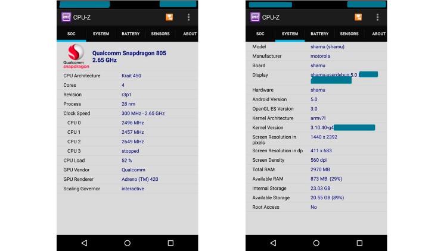Open BATTERY tab in right phone
The width and height of the screenshot is (447, 251).
pyautogui.click(x=319, y=33)
